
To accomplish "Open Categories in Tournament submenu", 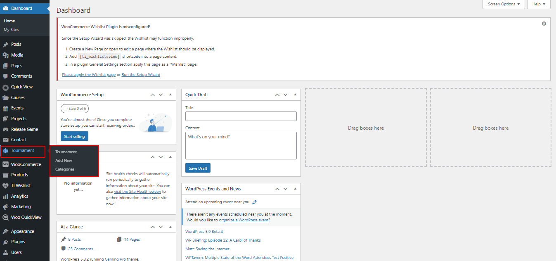I will (x=65, y=169).
